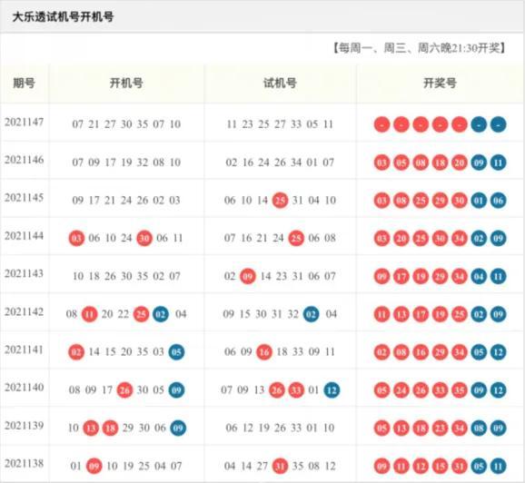
Task: Click red ball 02 in 2021141 开机号
Action: point(76,352)
